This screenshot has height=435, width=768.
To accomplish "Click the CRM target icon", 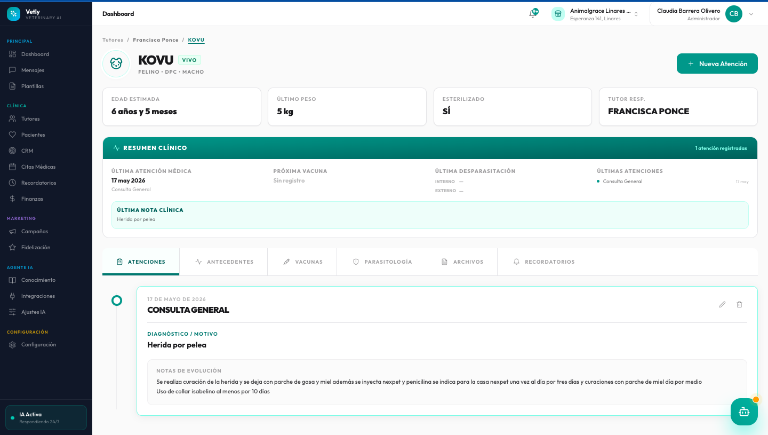I will pyautogui.click(x=12, y=151).
